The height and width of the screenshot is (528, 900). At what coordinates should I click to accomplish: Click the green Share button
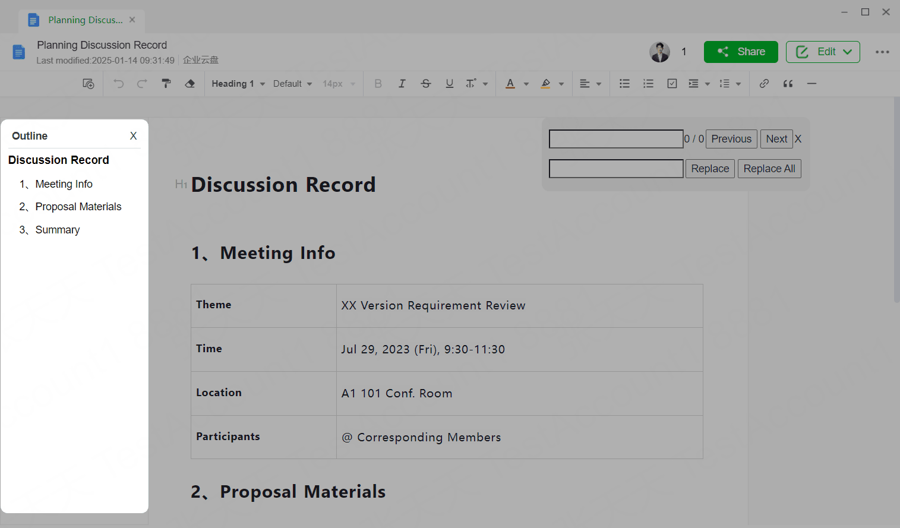coord(741,52)
